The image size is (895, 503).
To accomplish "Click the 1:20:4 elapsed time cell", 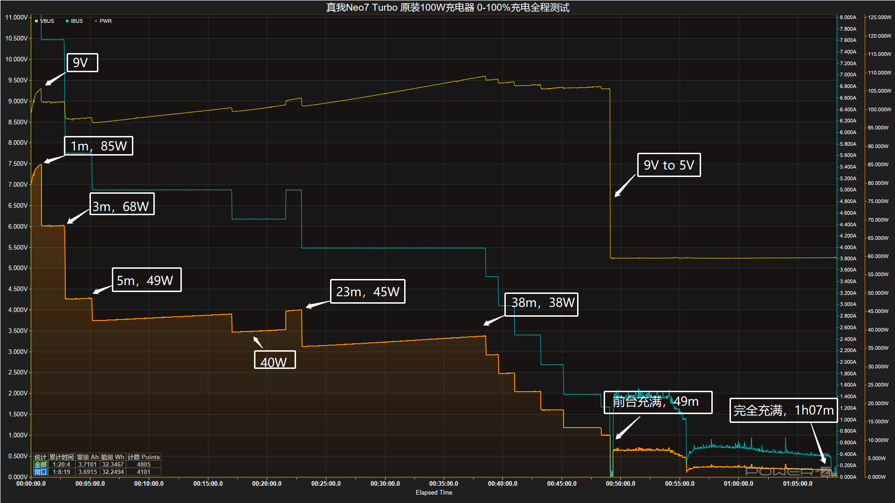I will (62, 464).
